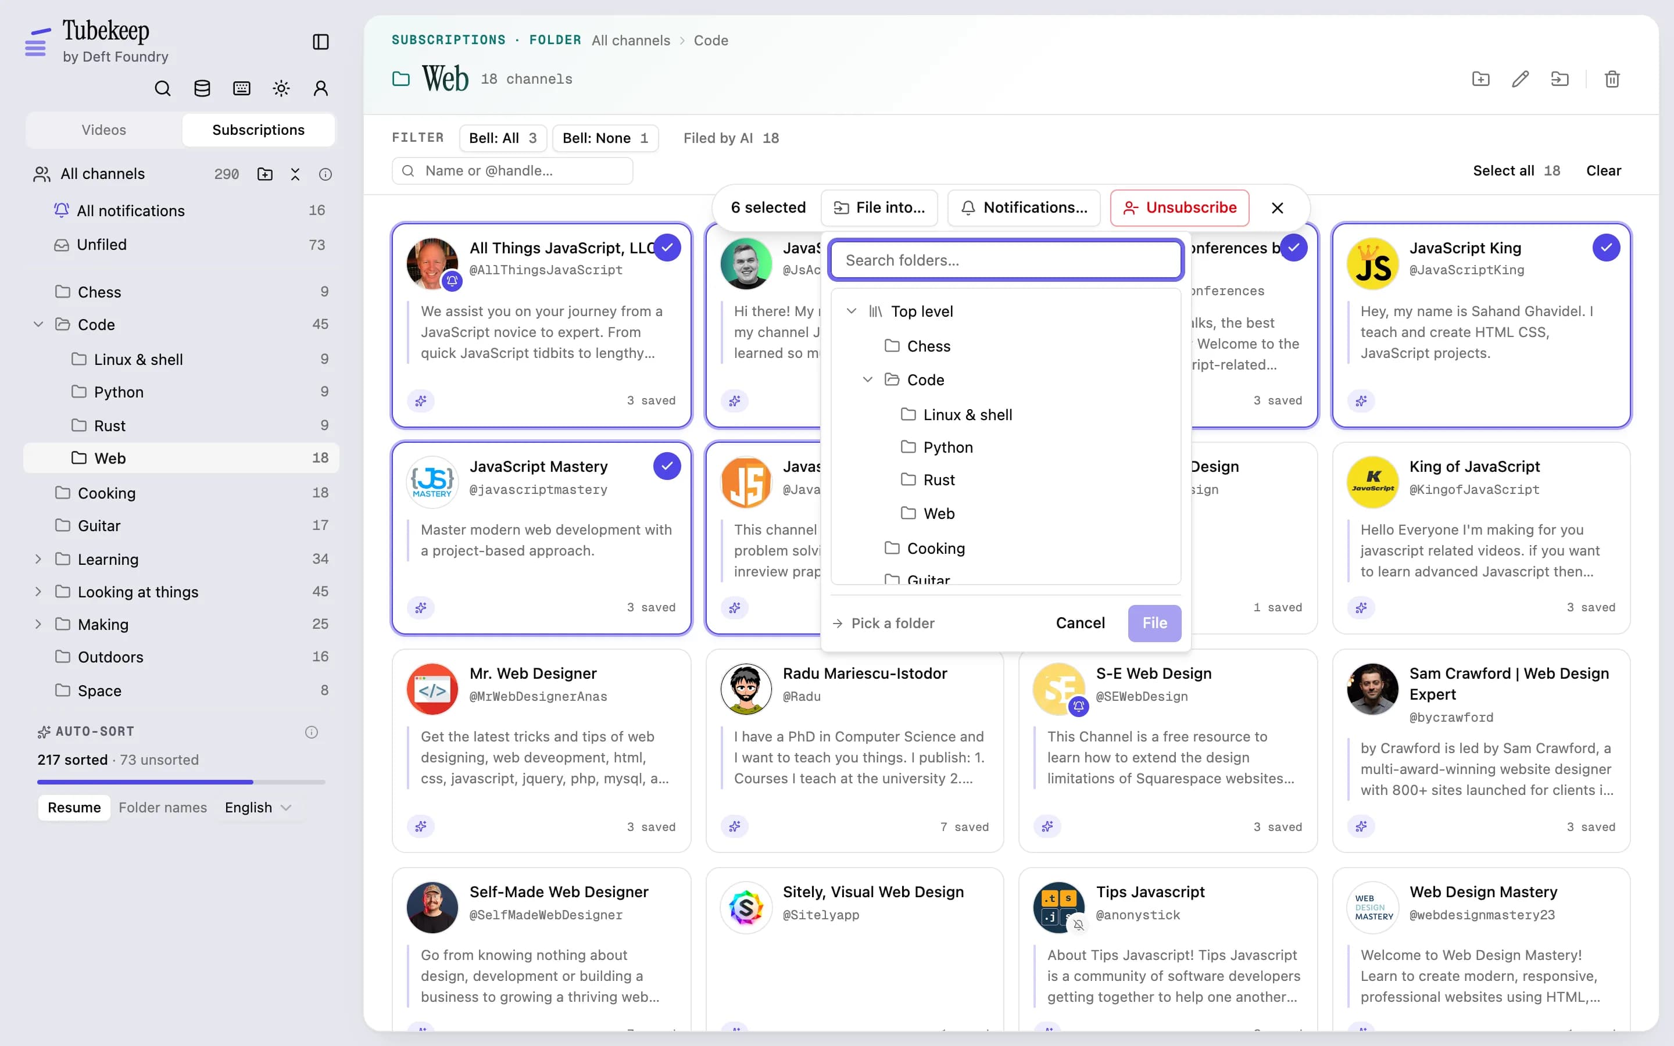Rename folder with the pencil icon
The height and width of the screenshot is (1046, 1674).
pyautogui.click(x=1520, y=79)
